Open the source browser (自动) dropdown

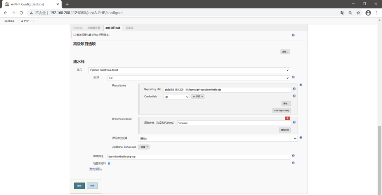[218, 138]
